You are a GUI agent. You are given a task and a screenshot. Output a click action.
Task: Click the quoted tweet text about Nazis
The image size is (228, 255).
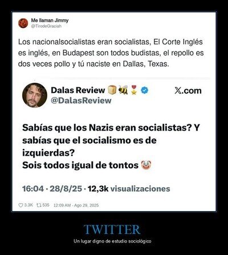coord(111,147)
